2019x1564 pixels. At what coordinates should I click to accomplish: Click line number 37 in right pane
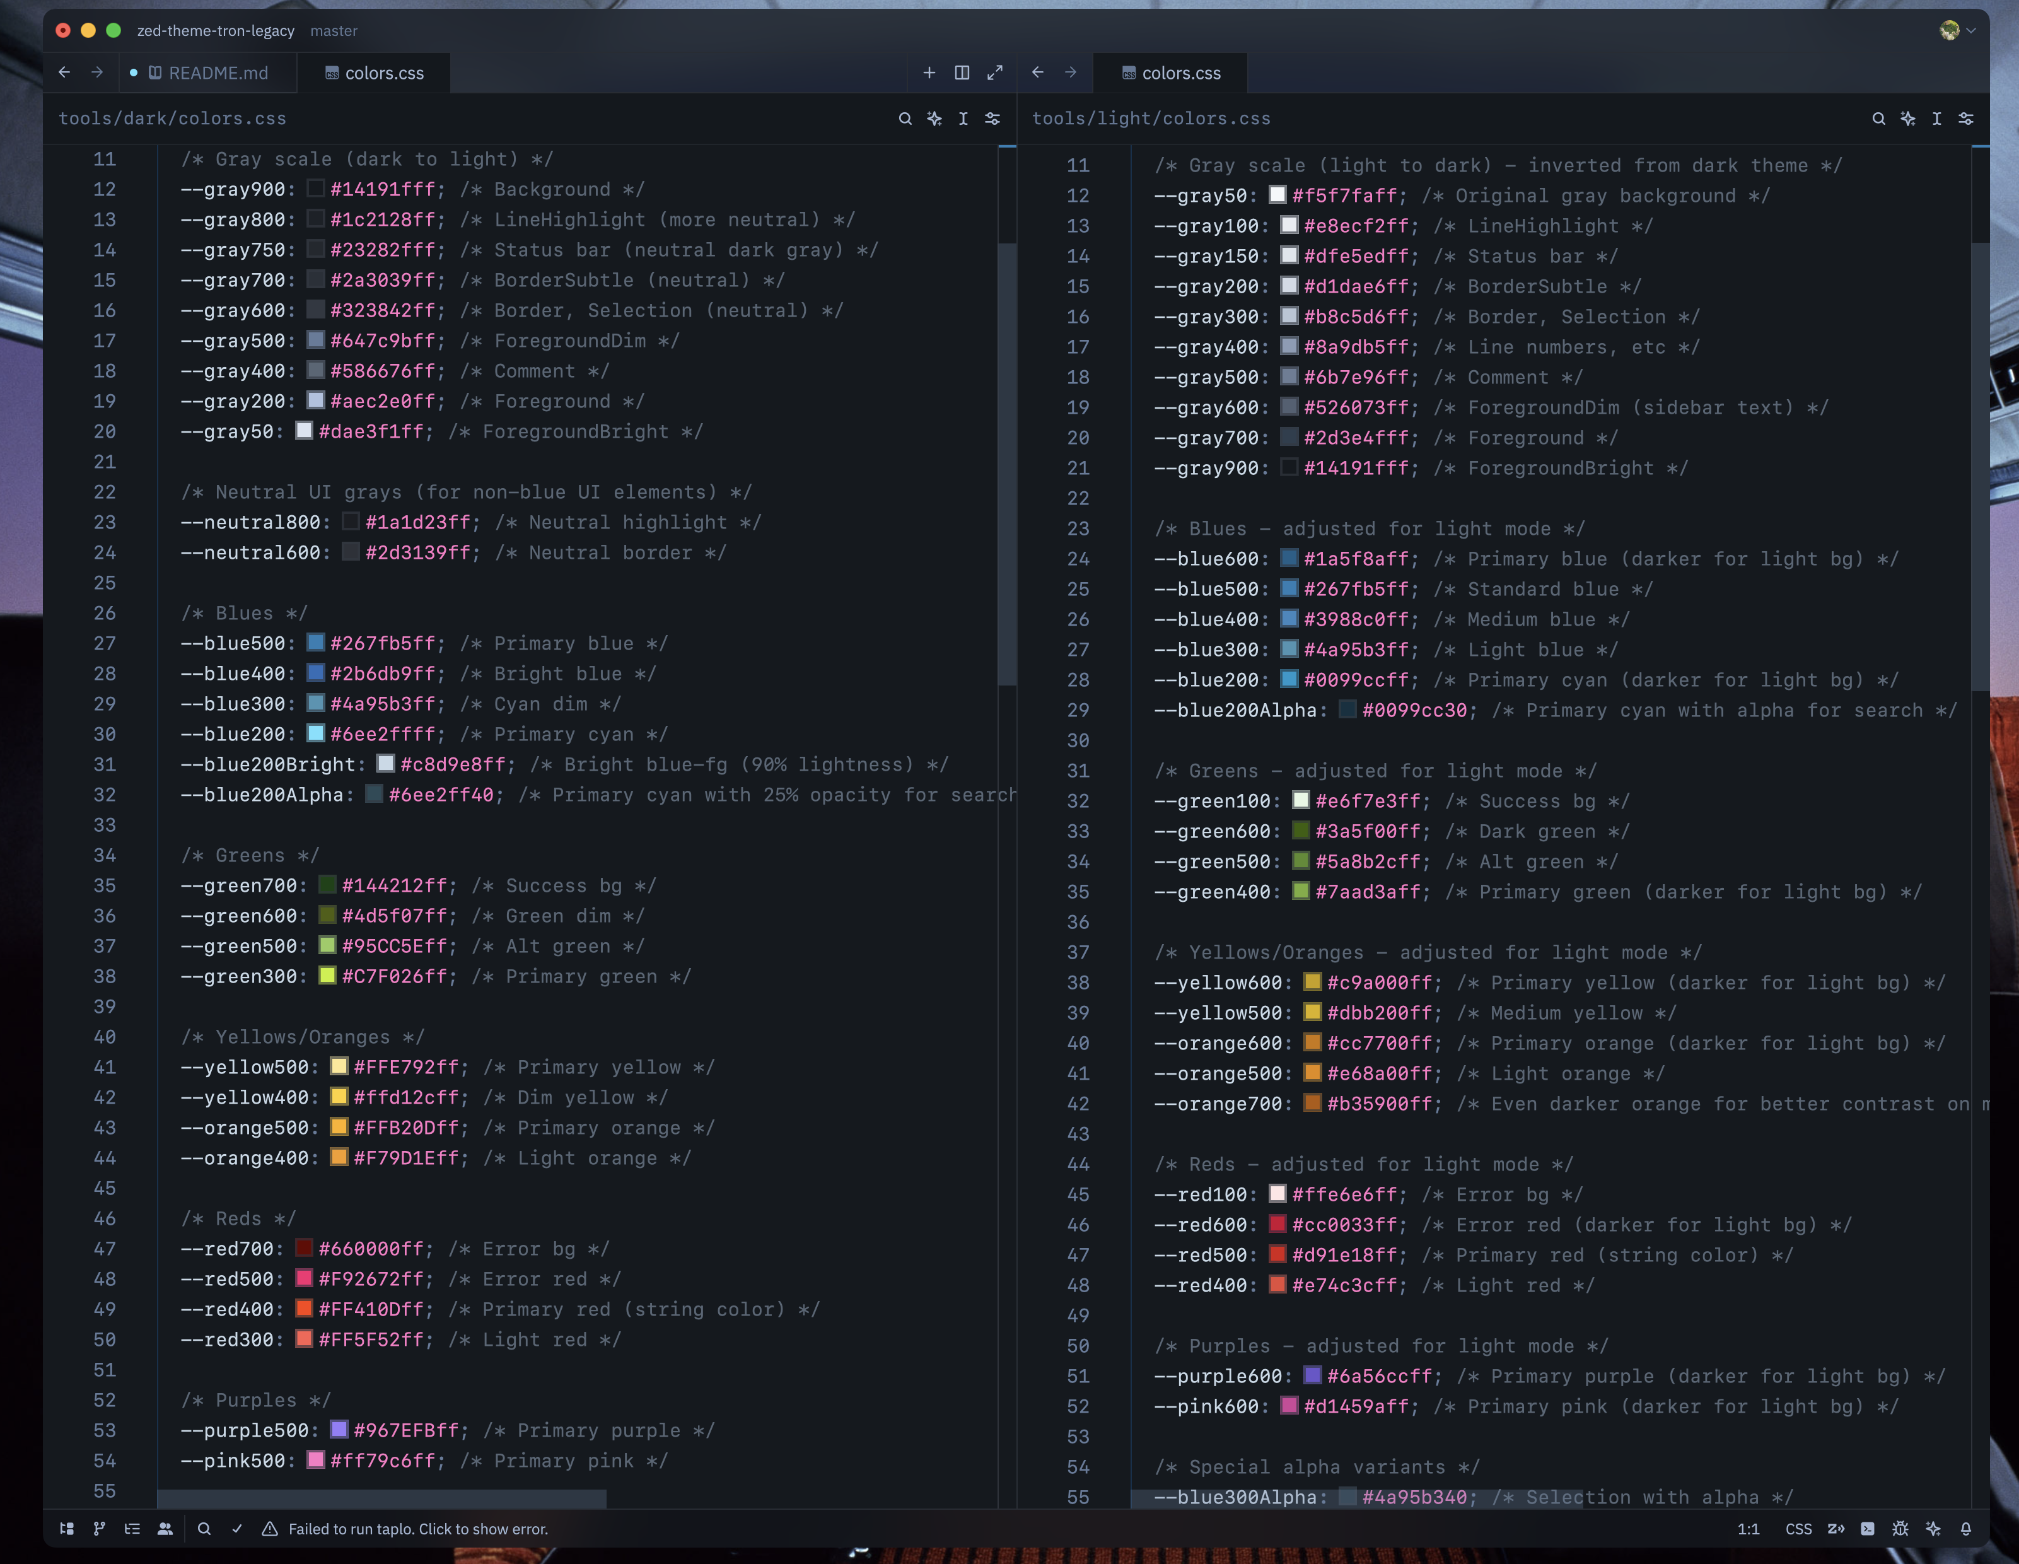[x=1078, y=952]
